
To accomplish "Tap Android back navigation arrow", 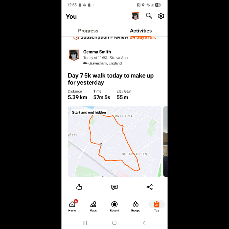I will point(144,223).
